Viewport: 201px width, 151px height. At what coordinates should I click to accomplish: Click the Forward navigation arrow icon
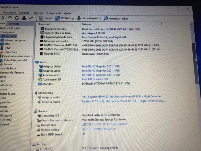click(3, 18)
